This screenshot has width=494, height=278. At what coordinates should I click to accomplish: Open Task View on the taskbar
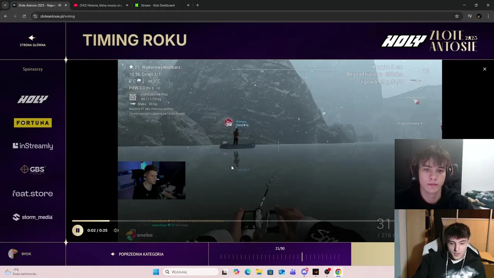tap(225, 272)
